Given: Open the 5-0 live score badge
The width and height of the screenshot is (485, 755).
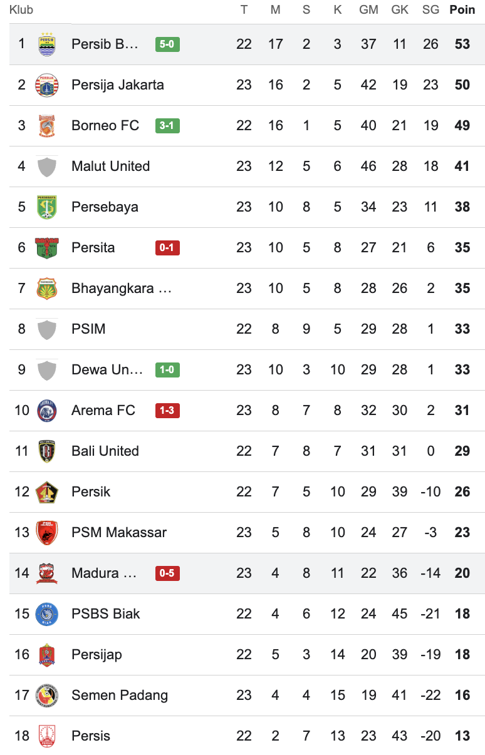Looking at the screenshot, I should point(167,44).
